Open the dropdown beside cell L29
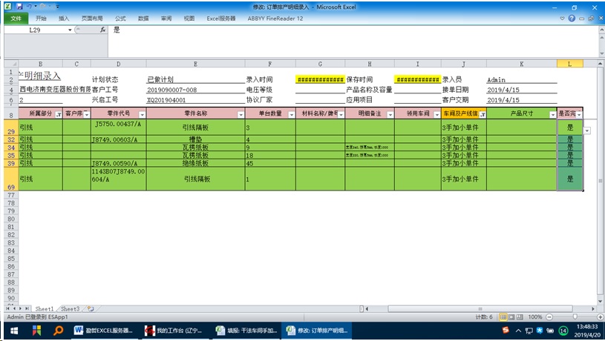This screenshot has width=605, height=341. pyautogui.click(x=588, y=130)
